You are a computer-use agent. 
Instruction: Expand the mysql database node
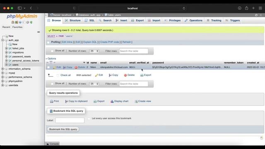(x=2, y=73)
